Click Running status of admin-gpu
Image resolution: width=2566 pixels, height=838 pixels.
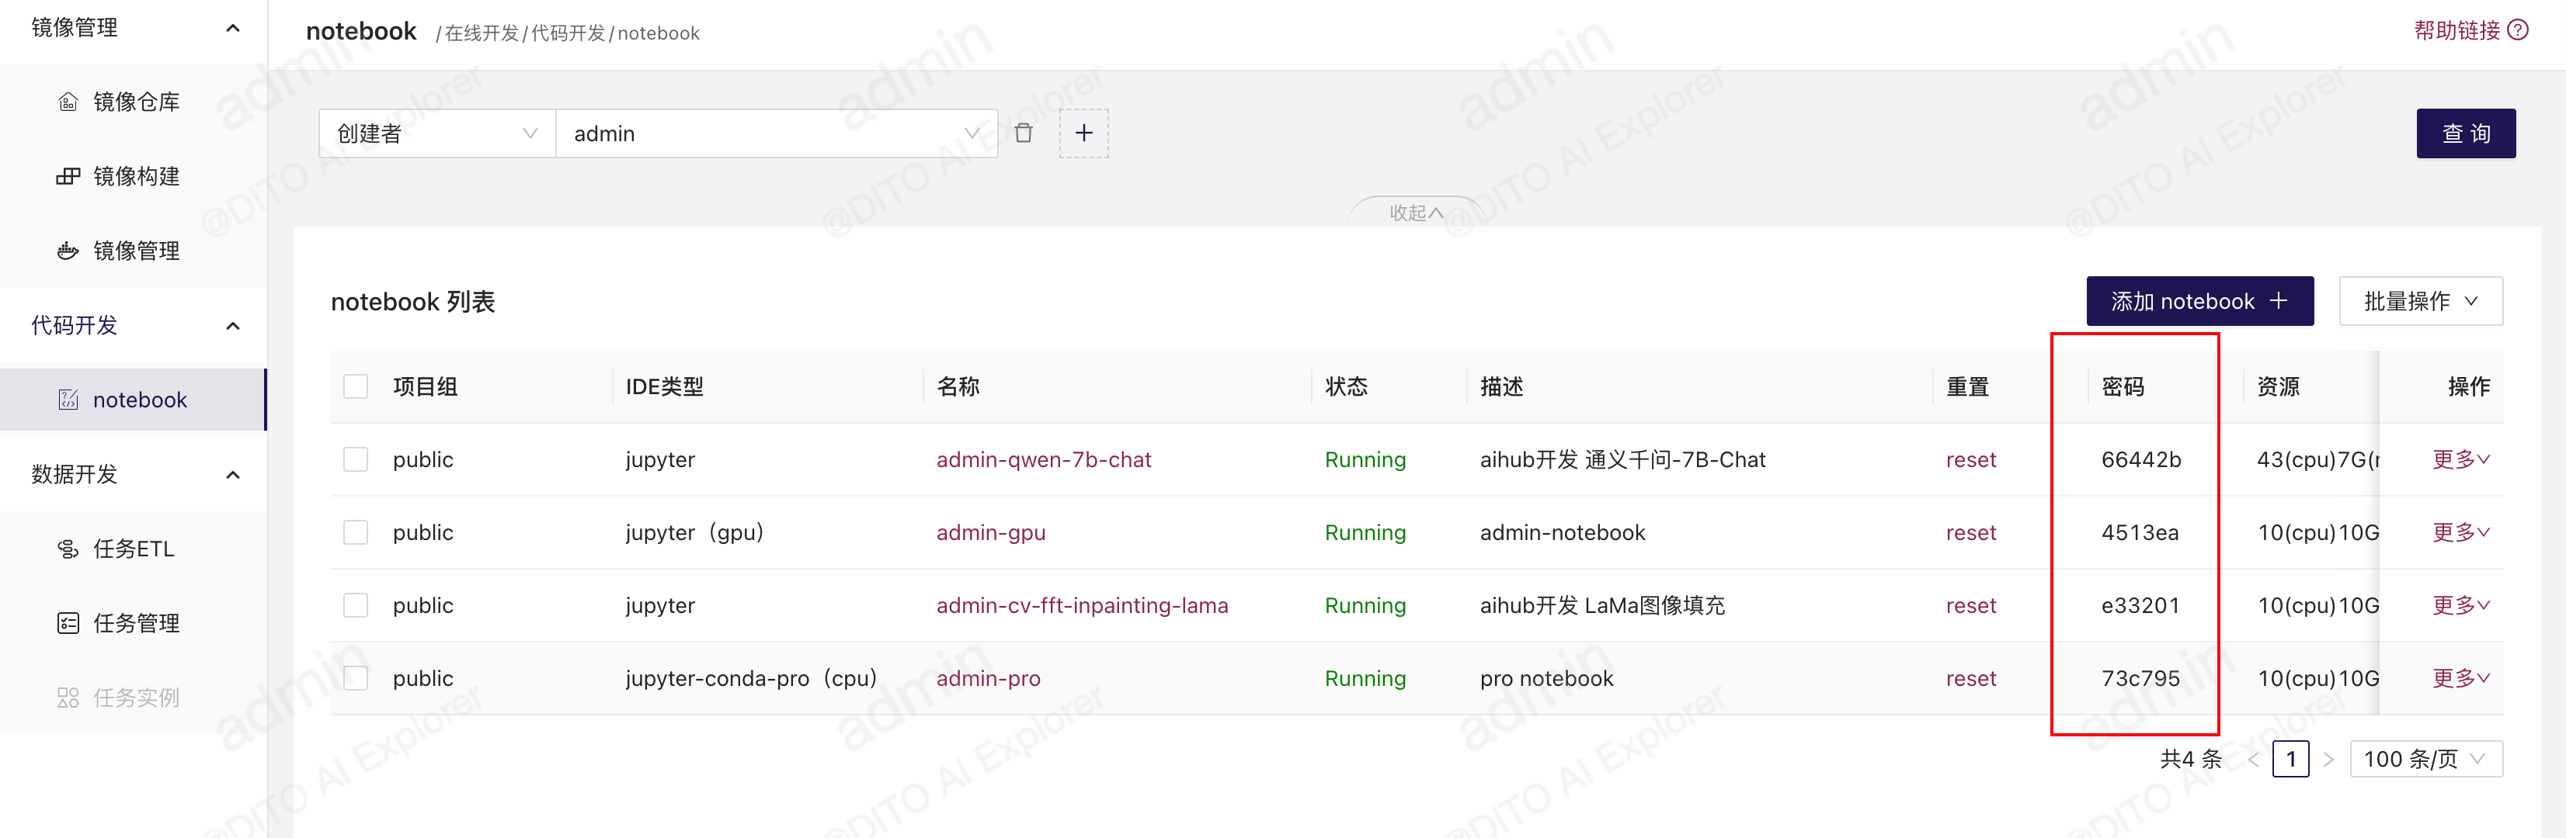1365,532
